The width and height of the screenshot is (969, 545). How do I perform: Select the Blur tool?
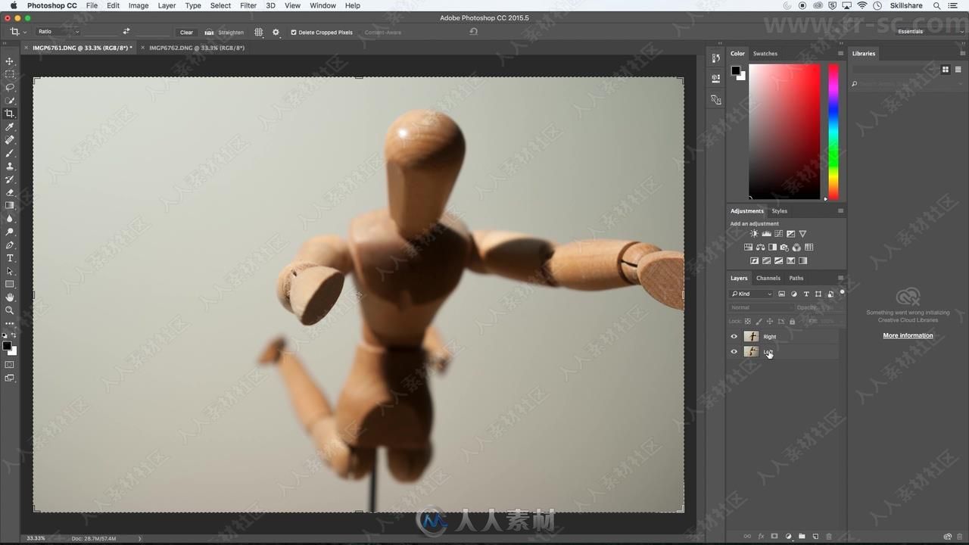click(x=10, y=218)
